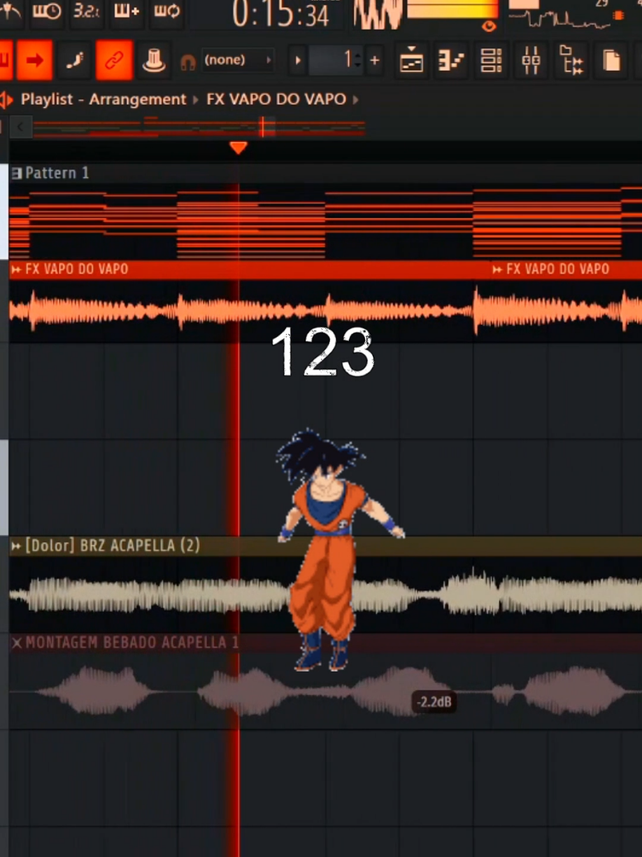Open first FX VAPO DO VAPO clip menu
Screen dimensions: 642x857
pos(17,270)
